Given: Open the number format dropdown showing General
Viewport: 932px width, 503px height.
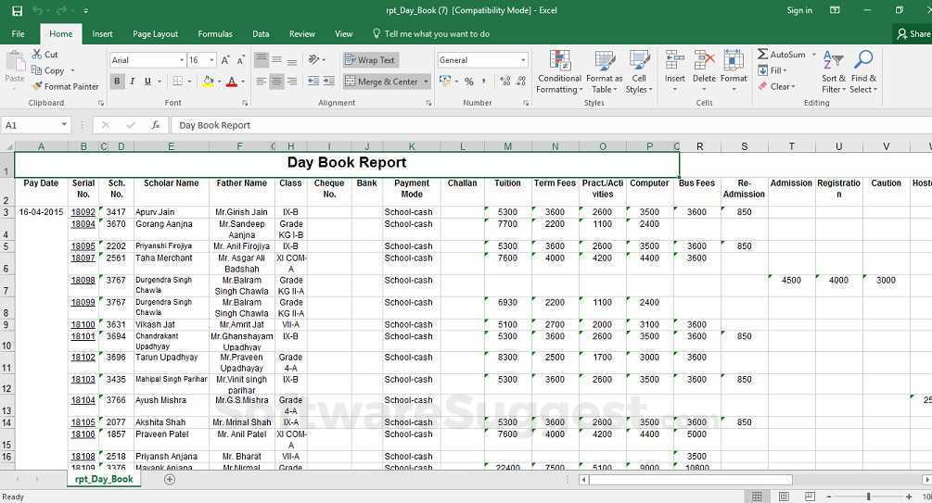Looking at the screenshot, I should click(523, 60).
